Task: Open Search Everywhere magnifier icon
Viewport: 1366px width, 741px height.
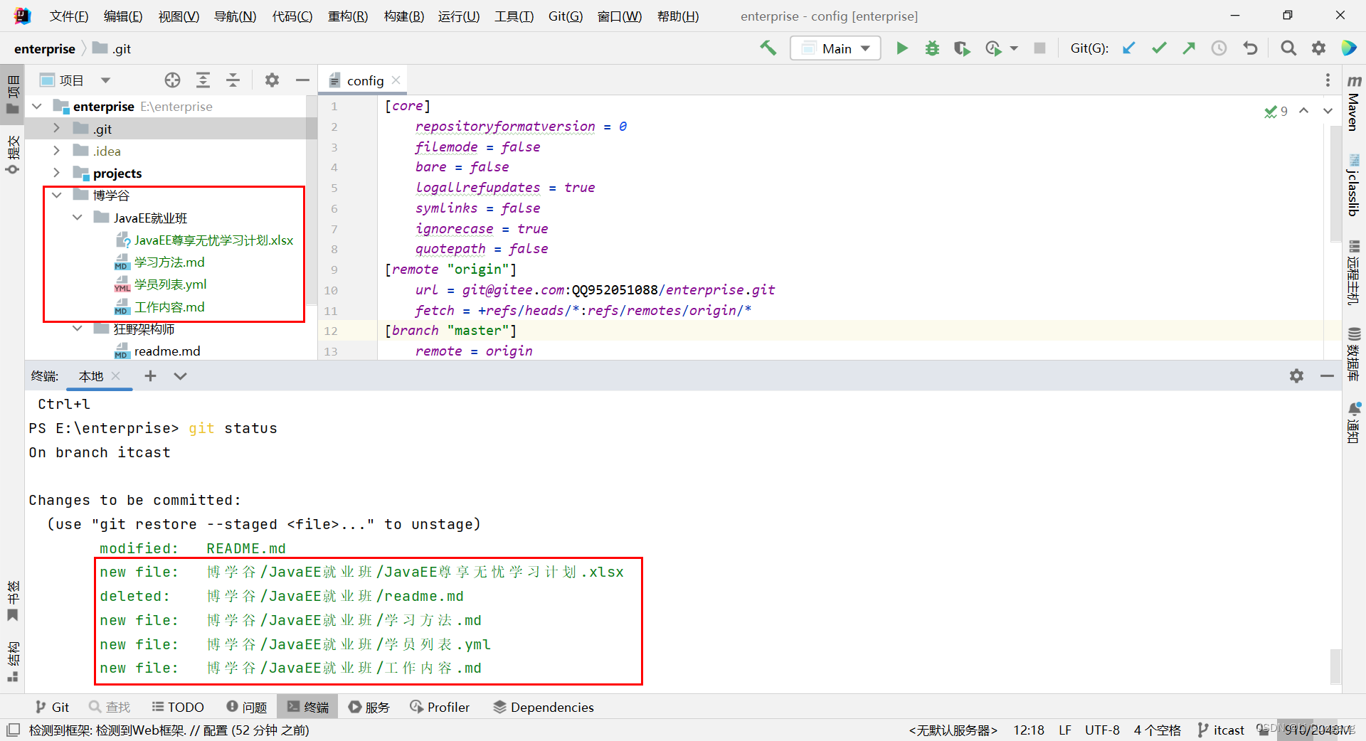Action: coord(1288,48)
